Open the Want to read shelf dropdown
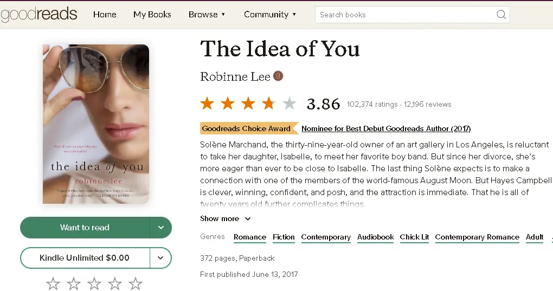This screenshot has width=553, height=291. click(161, 228)
